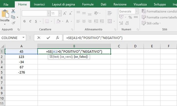Open the File tab
177x106 pixels.
[x=6, y=5]
